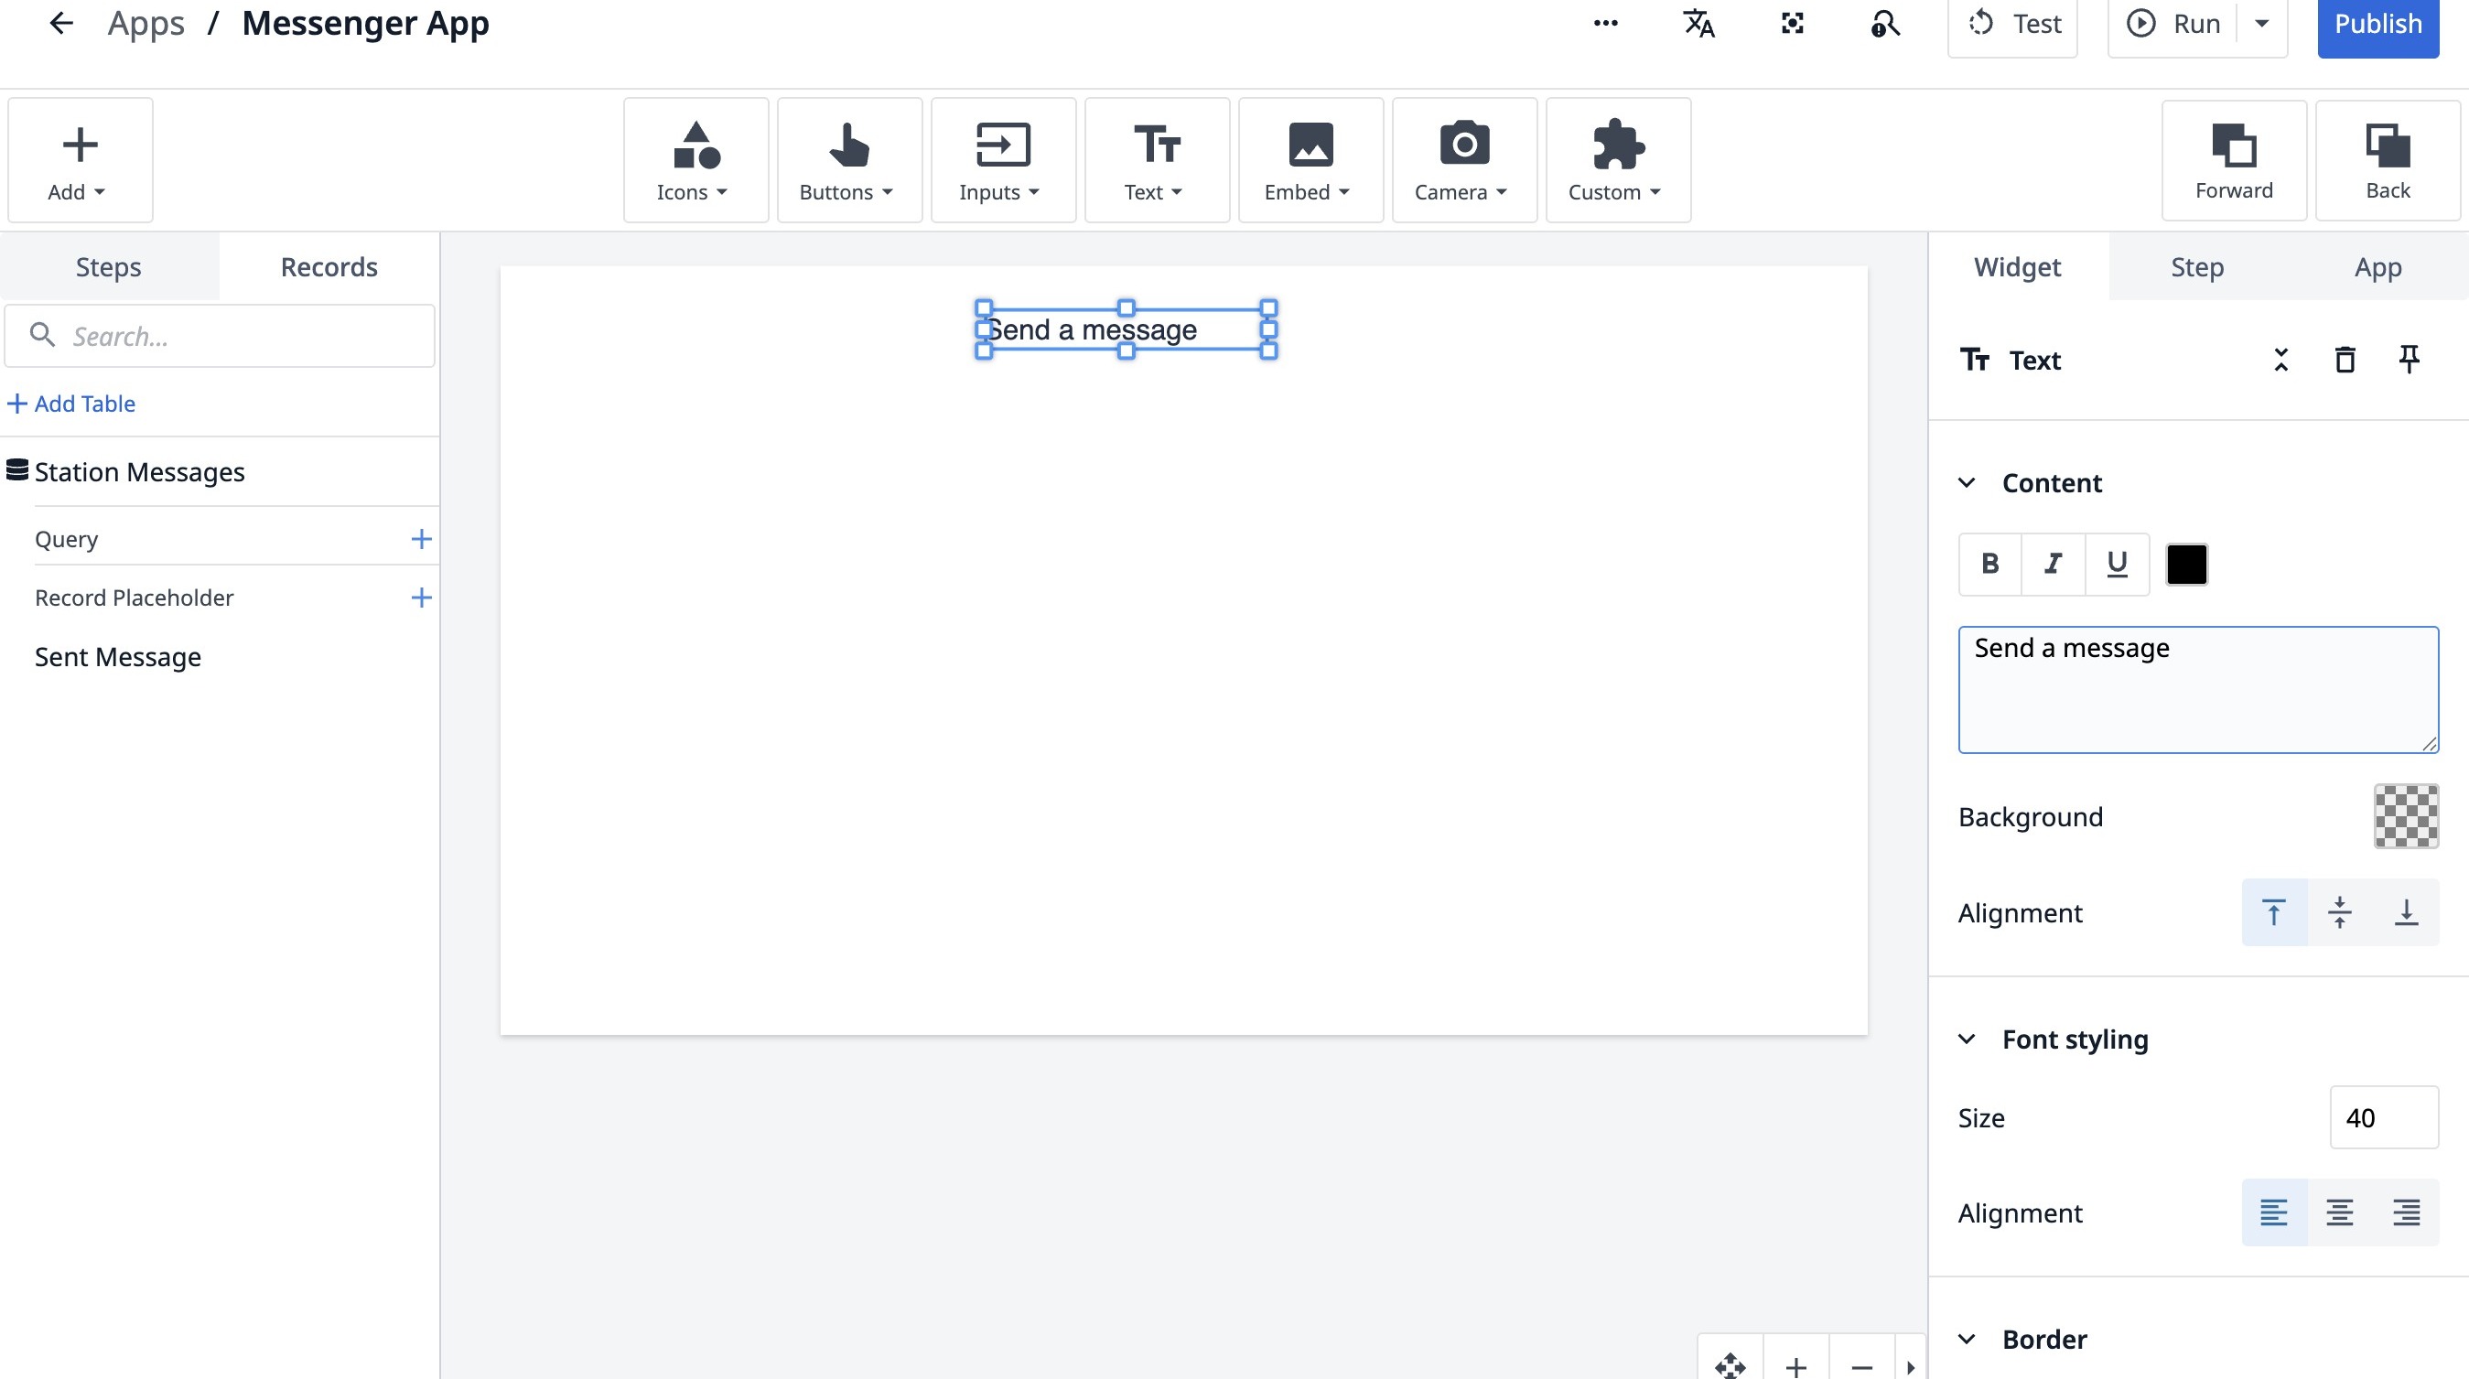This screenshot has width=2469, height=1379.
Task: Open the translations icon in header
Action: 1698,24
